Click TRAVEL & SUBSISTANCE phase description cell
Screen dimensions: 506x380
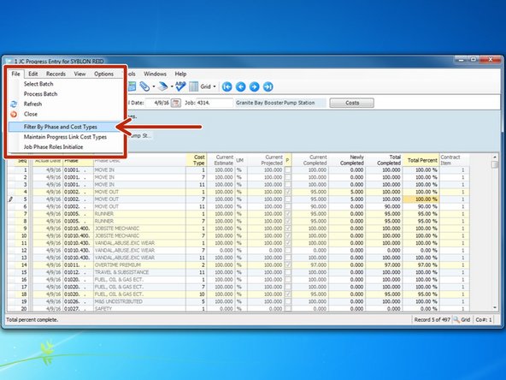click(139, 272)
